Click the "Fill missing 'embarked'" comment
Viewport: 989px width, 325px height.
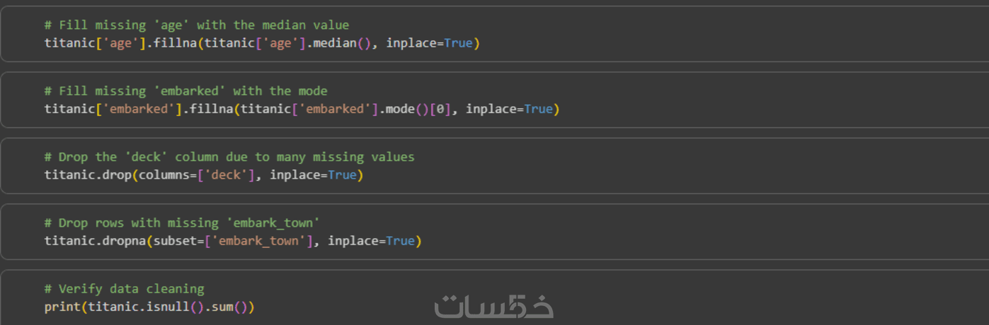[x=185, y=91]
